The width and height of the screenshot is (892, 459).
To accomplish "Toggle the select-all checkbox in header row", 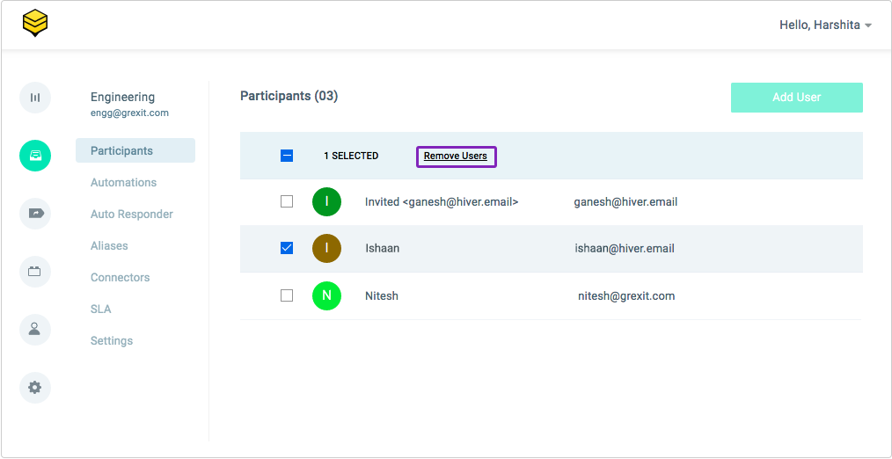I will click(287, 156).
